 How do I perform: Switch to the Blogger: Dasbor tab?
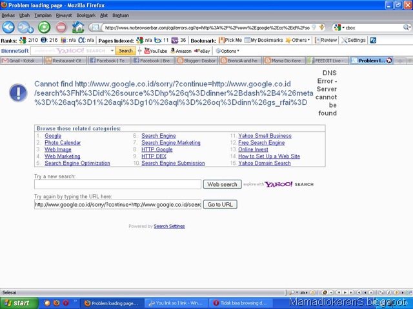(196, 61)
